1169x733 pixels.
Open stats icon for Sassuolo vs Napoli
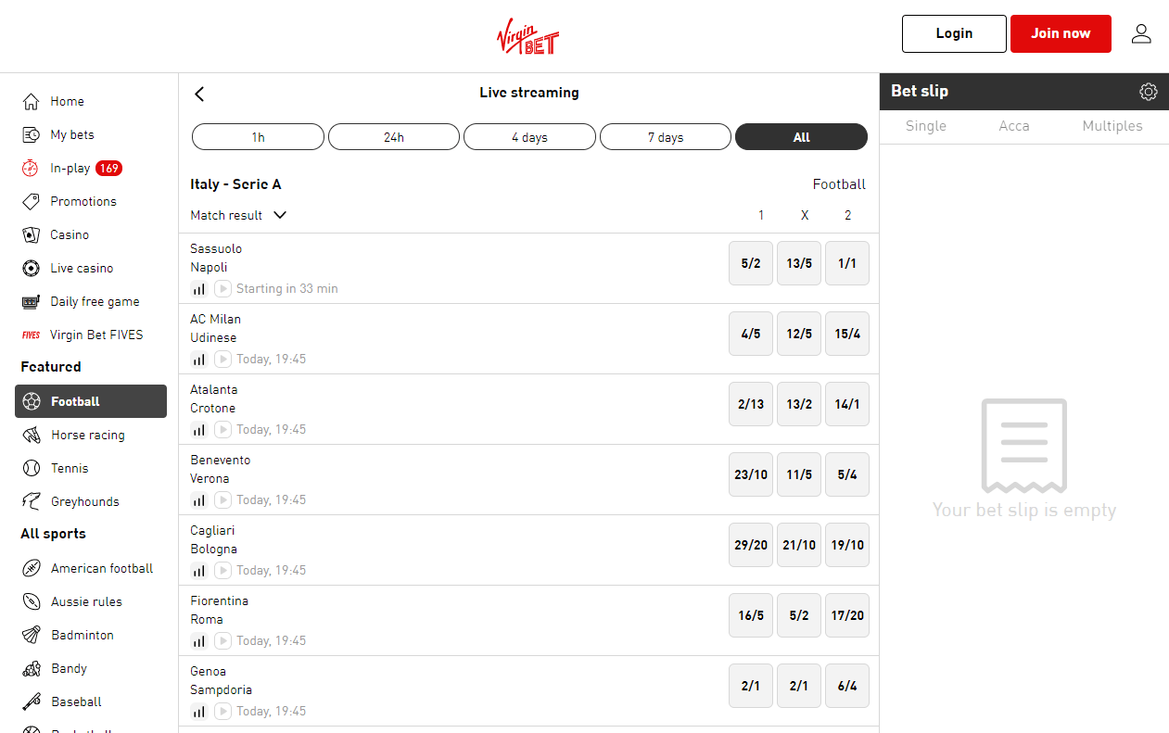(198, 289)
